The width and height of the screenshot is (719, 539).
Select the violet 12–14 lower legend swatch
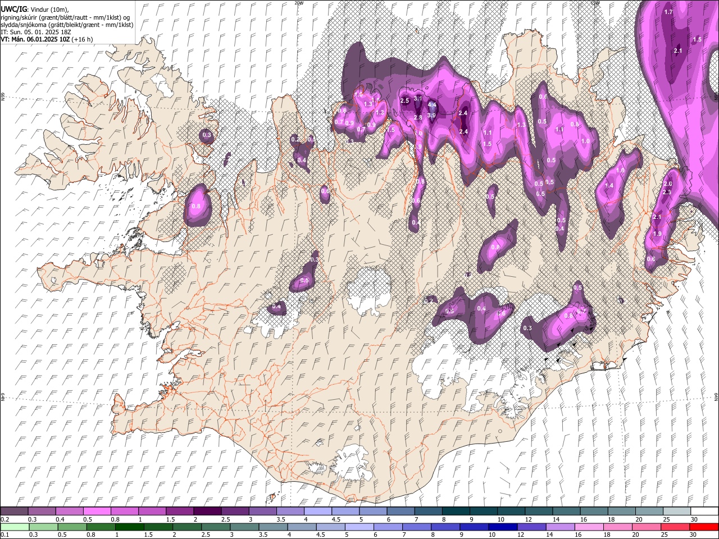(x=531, y=527)
